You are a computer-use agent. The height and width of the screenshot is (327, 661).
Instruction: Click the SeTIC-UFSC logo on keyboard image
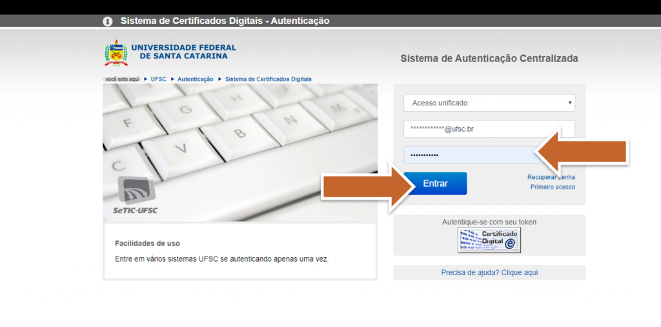tap(136, 195)
